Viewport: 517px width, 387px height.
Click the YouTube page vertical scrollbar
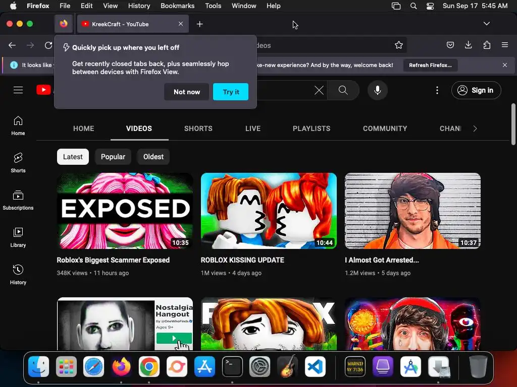(513, 124)
